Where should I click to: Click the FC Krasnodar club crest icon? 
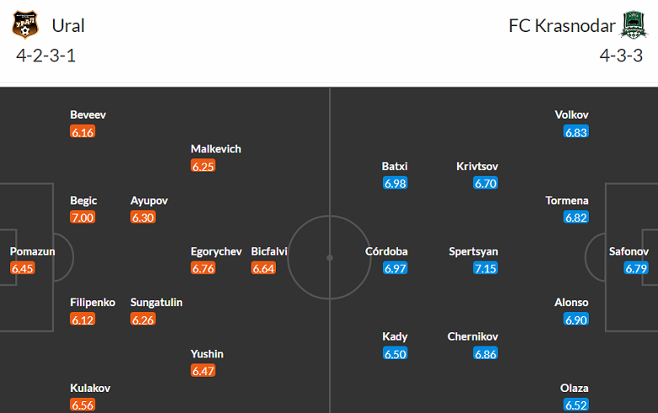pos(633,25)
